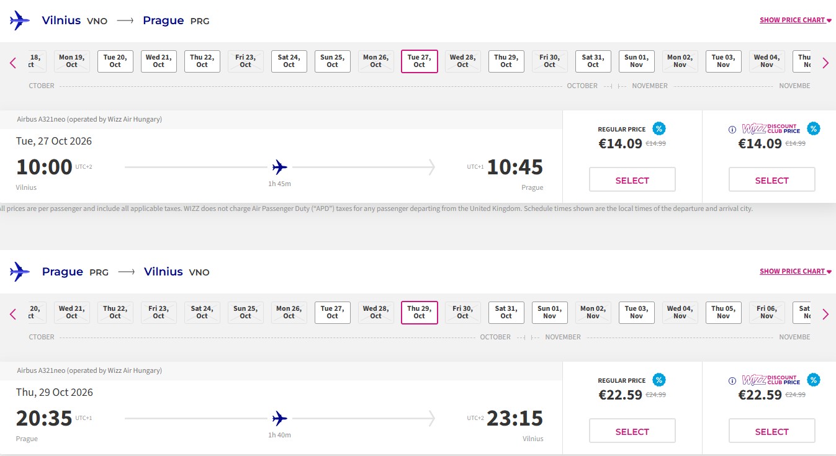Click the info icon beside return WIZZ Discount Club price
The image size is (836, 456).
(x=732, y=381)
